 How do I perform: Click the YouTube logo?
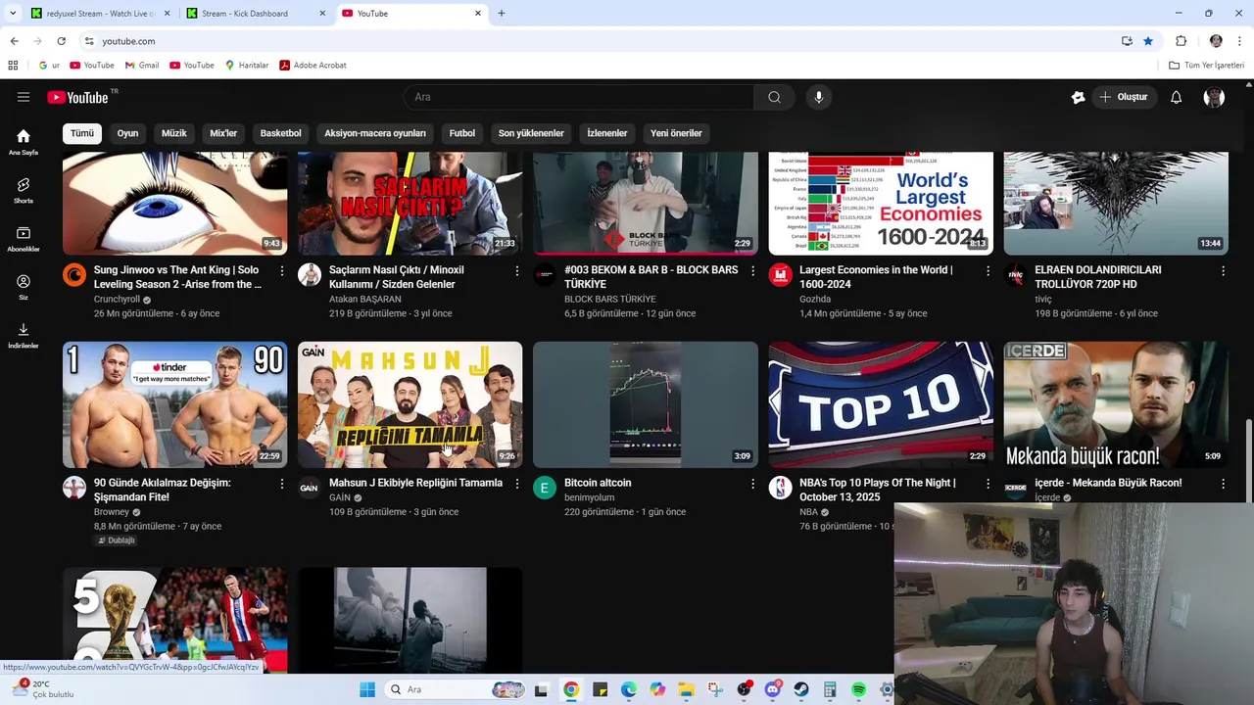coord(78,97)
